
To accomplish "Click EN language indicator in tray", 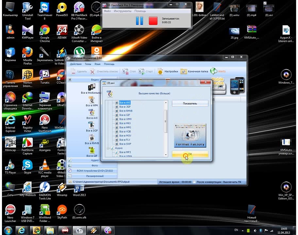I will coord(236,230).
